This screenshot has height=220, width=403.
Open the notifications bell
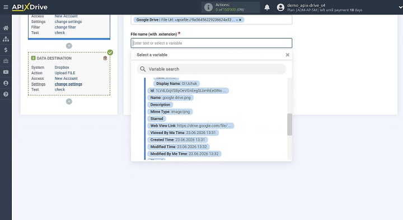pos(267,7)
